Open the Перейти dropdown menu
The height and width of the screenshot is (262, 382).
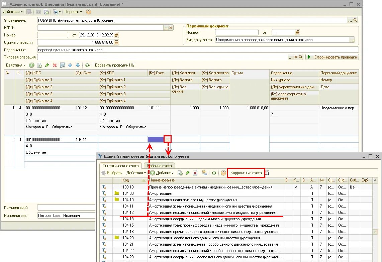[73, 12]
